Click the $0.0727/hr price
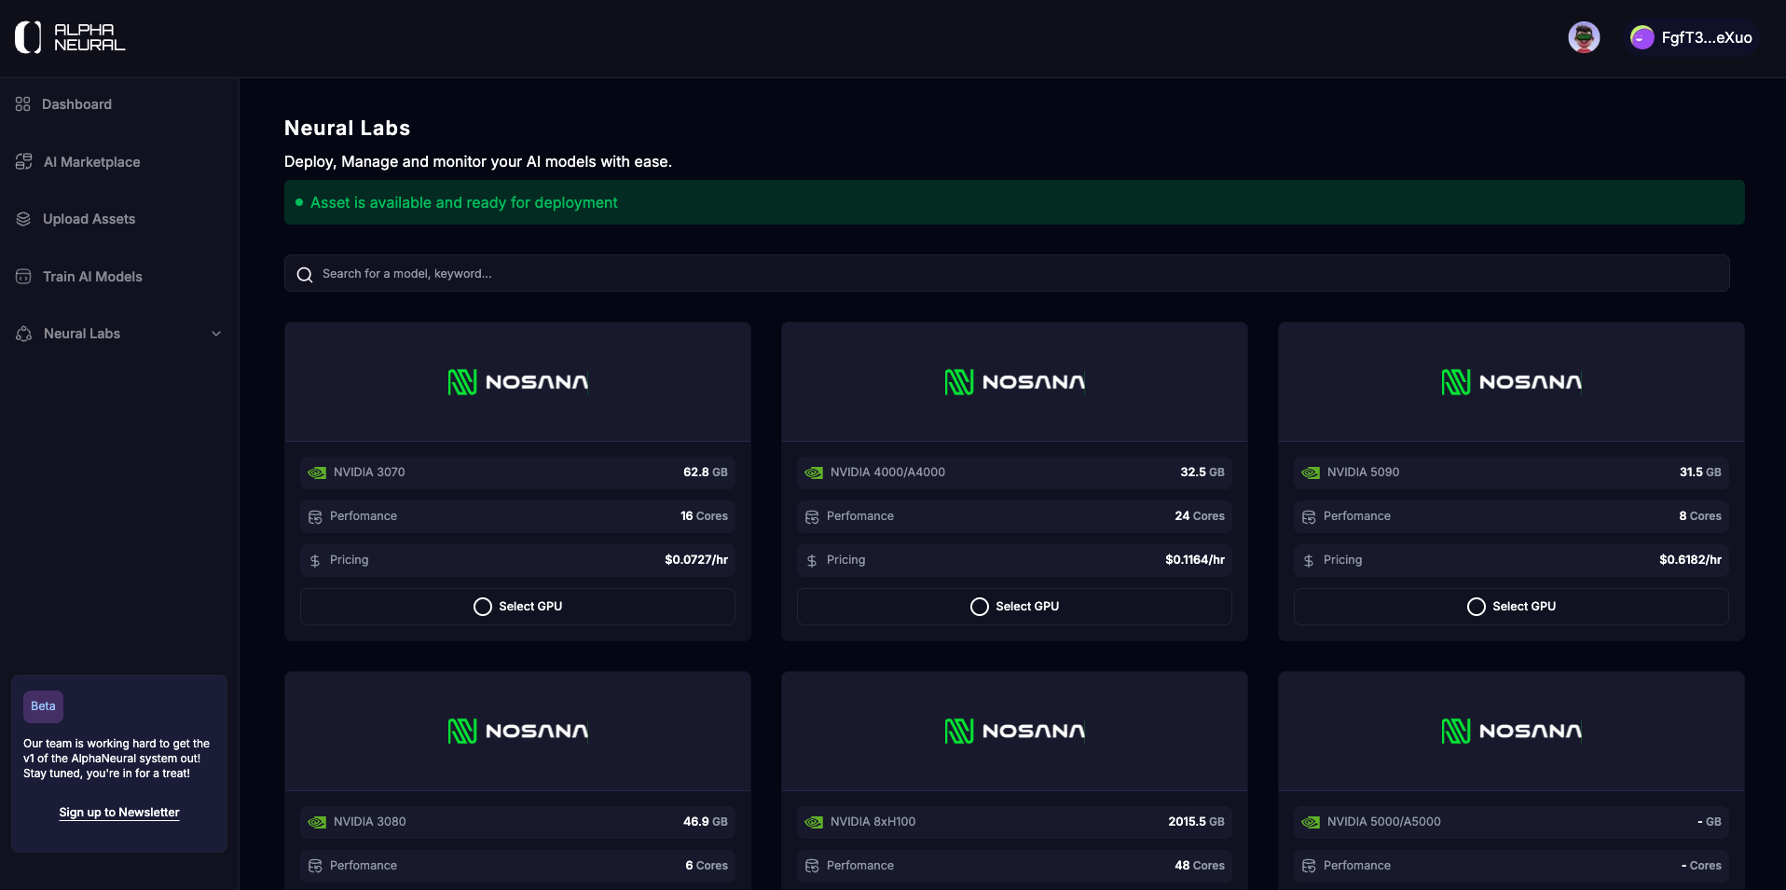The height and width of the screenshot is (890, 1786). point(696,560)
